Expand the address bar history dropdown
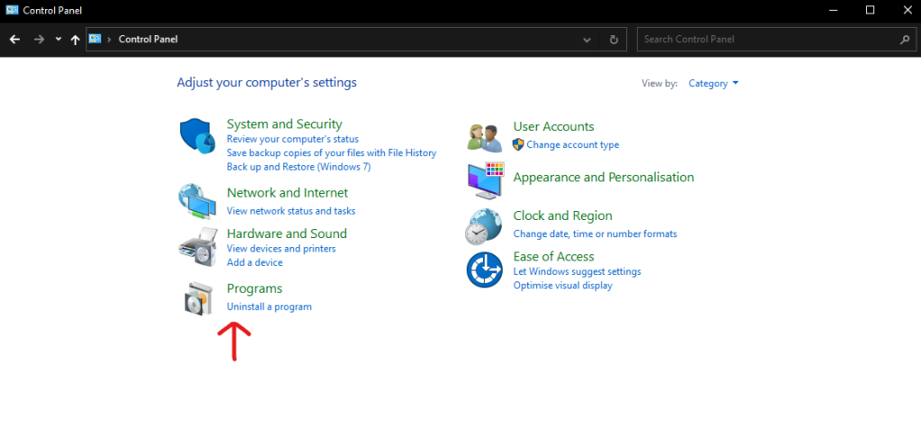 [x=587, y=40]
